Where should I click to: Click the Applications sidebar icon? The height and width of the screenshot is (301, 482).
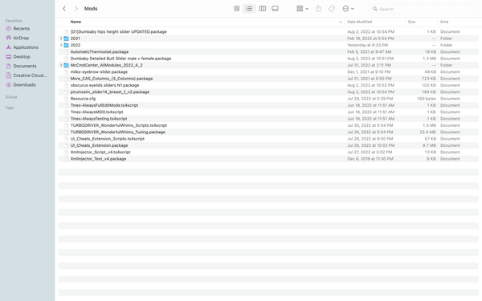(9, 47)
